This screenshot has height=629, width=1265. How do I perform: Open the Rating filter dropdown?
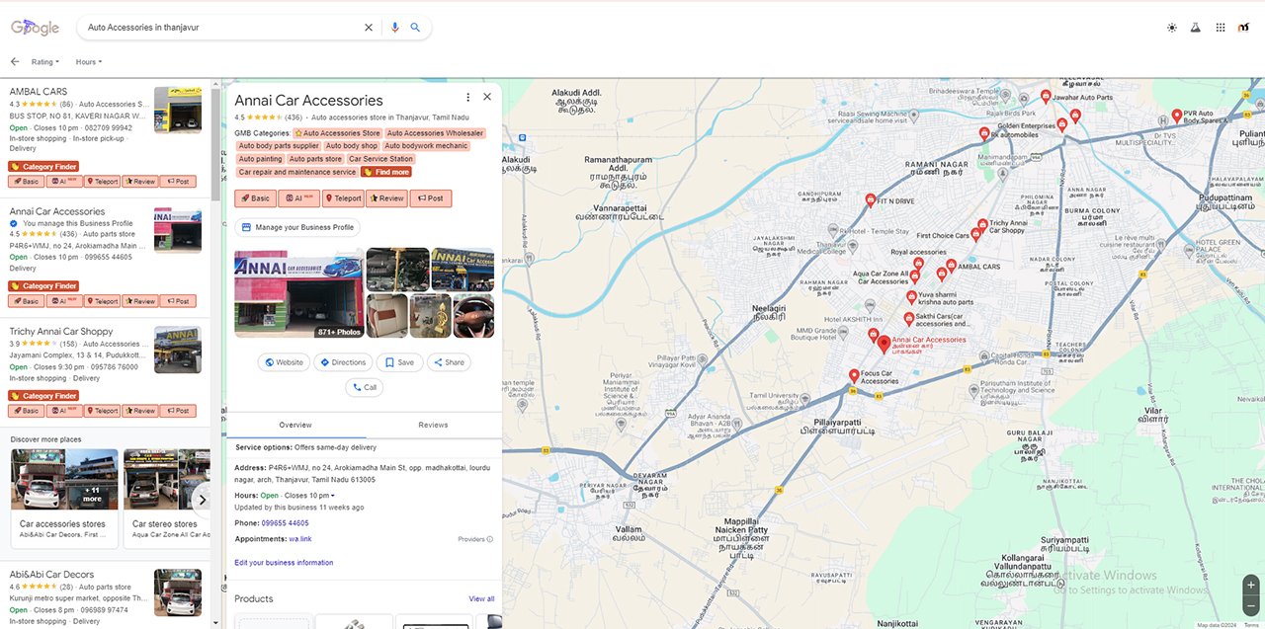(45, 62)
